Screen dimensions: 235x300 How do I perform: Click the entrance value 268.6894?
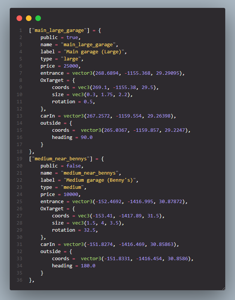coord(107,73)
